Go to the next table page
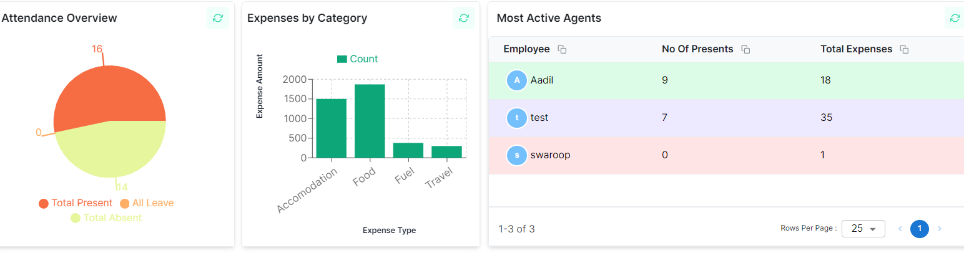 coord(940,229)
